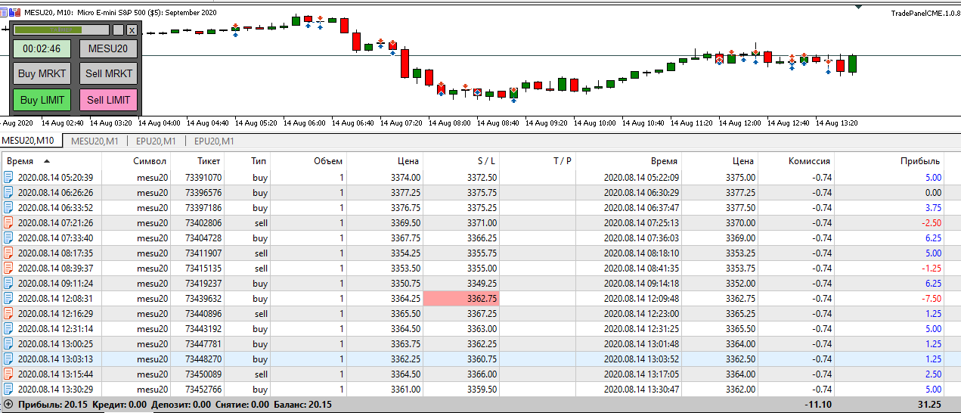Click the green timer progress bar

61,30
